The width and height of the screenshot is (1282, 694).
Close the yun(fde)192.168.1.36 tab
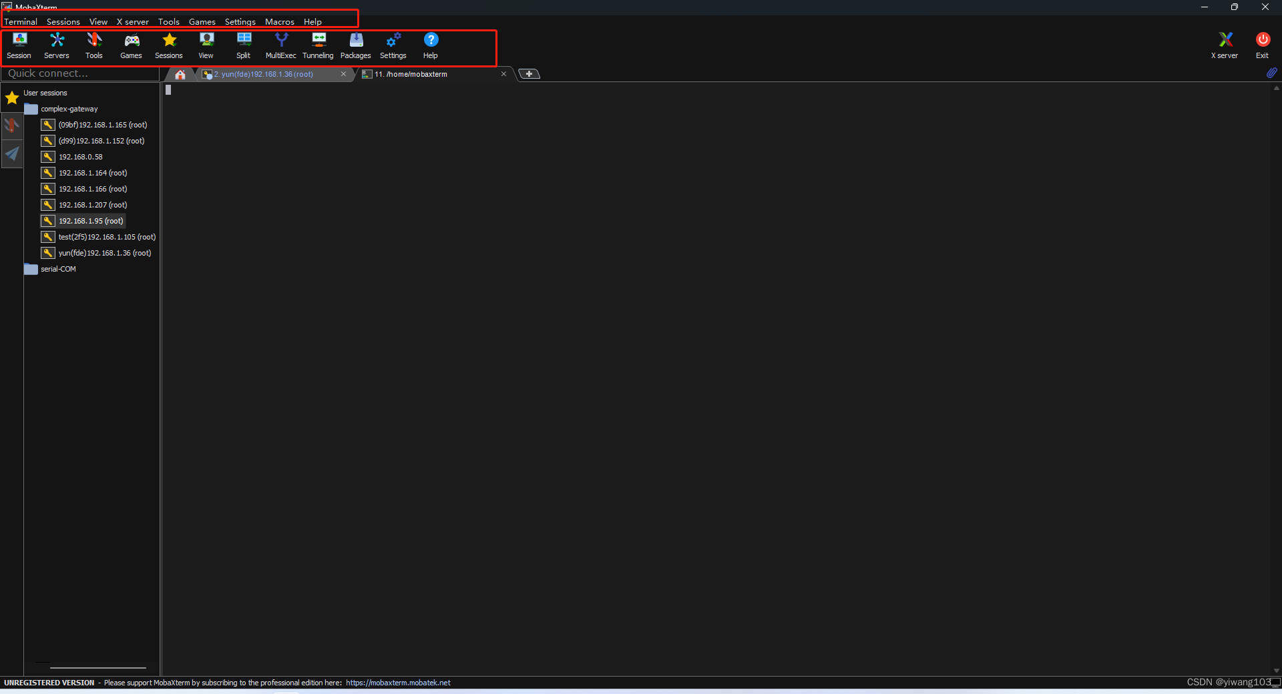point(343,74)
